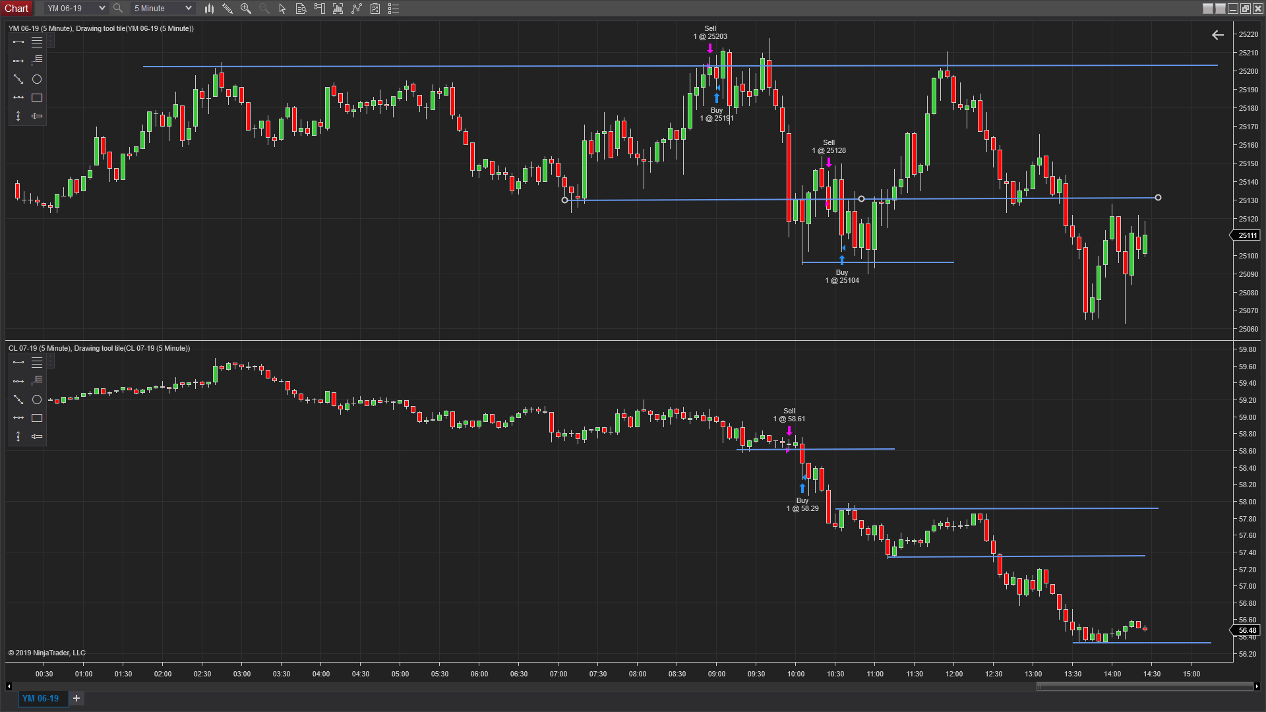Select Rectangle tool in CL drawing tile
The height and width of the screenshot is (712, 1266).
[37, 418]
